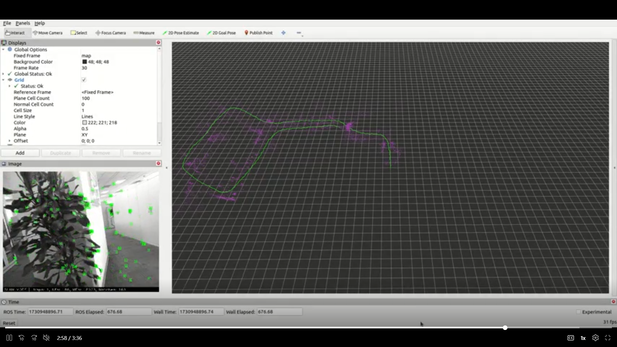Choose the Focus Camera tool
The width and height of the screenshot is (617, 347).
tap(111, 33)
